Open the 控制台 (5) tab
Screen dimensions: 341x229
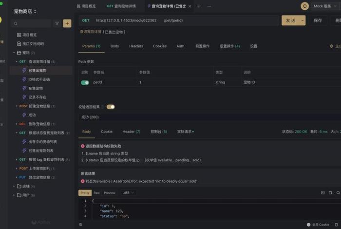[159, 132]
